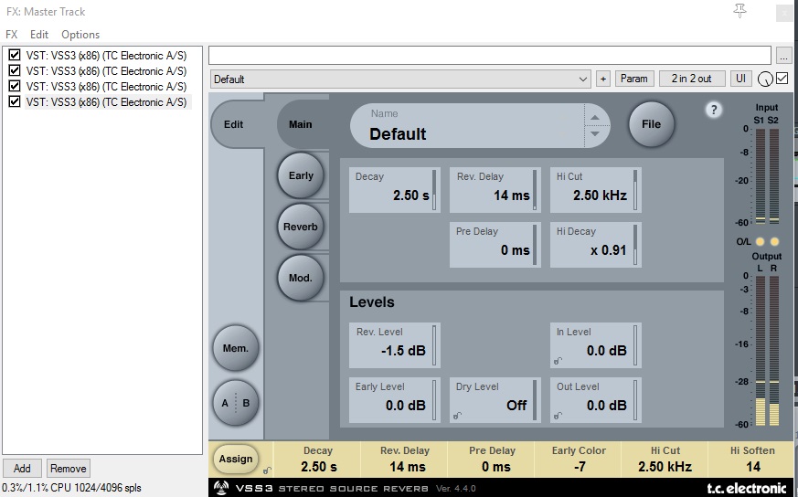Select the first VSS3 plugin in list
This screenshot has width=798, height=497.
(x=106, y=56)
